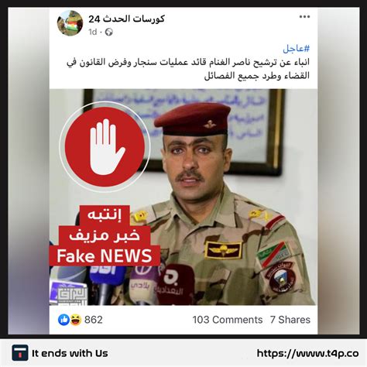Click the #عاجل hashtag link
Viewport: 367px width, 367px height.
pyautogui.click(x=296, y=49)
